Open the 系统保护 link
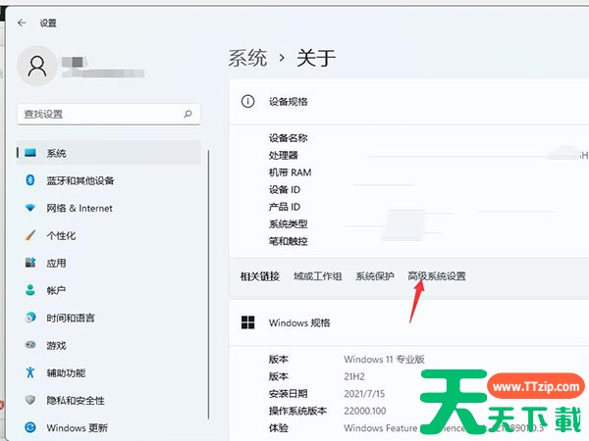The image size is (589, 441). pos(375,276)
